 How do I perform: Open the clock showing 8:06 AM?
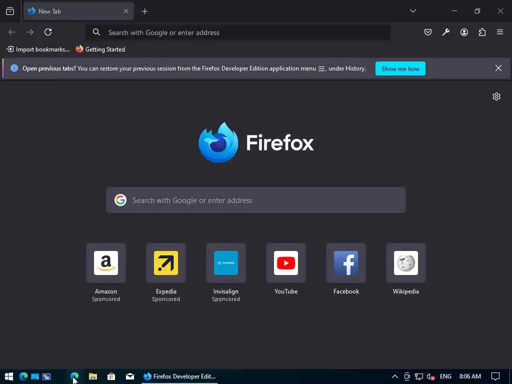point(470,376)
